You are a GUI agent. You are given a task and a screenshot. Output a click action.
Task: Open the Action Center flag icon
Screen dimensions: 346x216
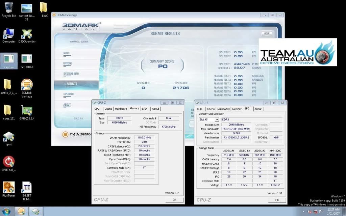pos(321,212)
